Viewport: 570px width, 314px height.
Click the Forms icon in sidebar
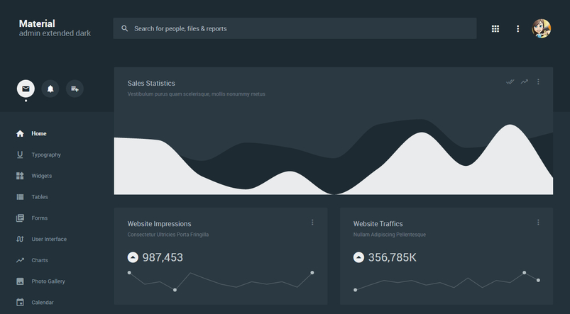(20, 218)
